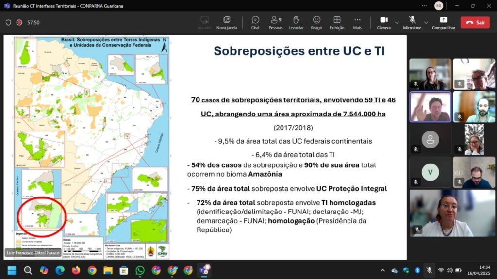Expand camera options arrow next to Câmera
497x279 pixels.
point(397,22)
